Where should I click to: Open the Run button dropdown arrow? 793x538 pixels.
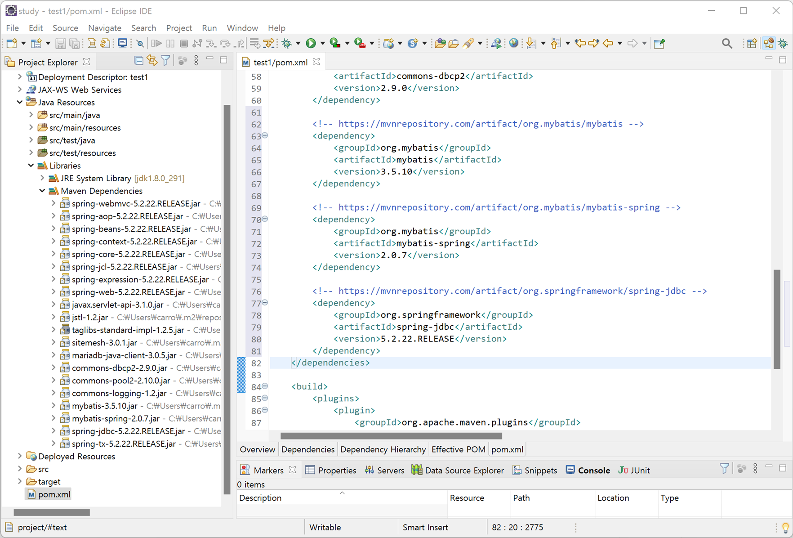point(322,44)
